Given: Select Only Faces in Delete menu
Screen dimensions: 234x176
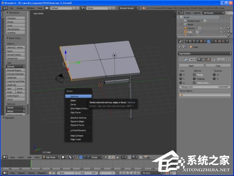Looking at the screenshot, I should pyautogui.click(x=75, y=113).
